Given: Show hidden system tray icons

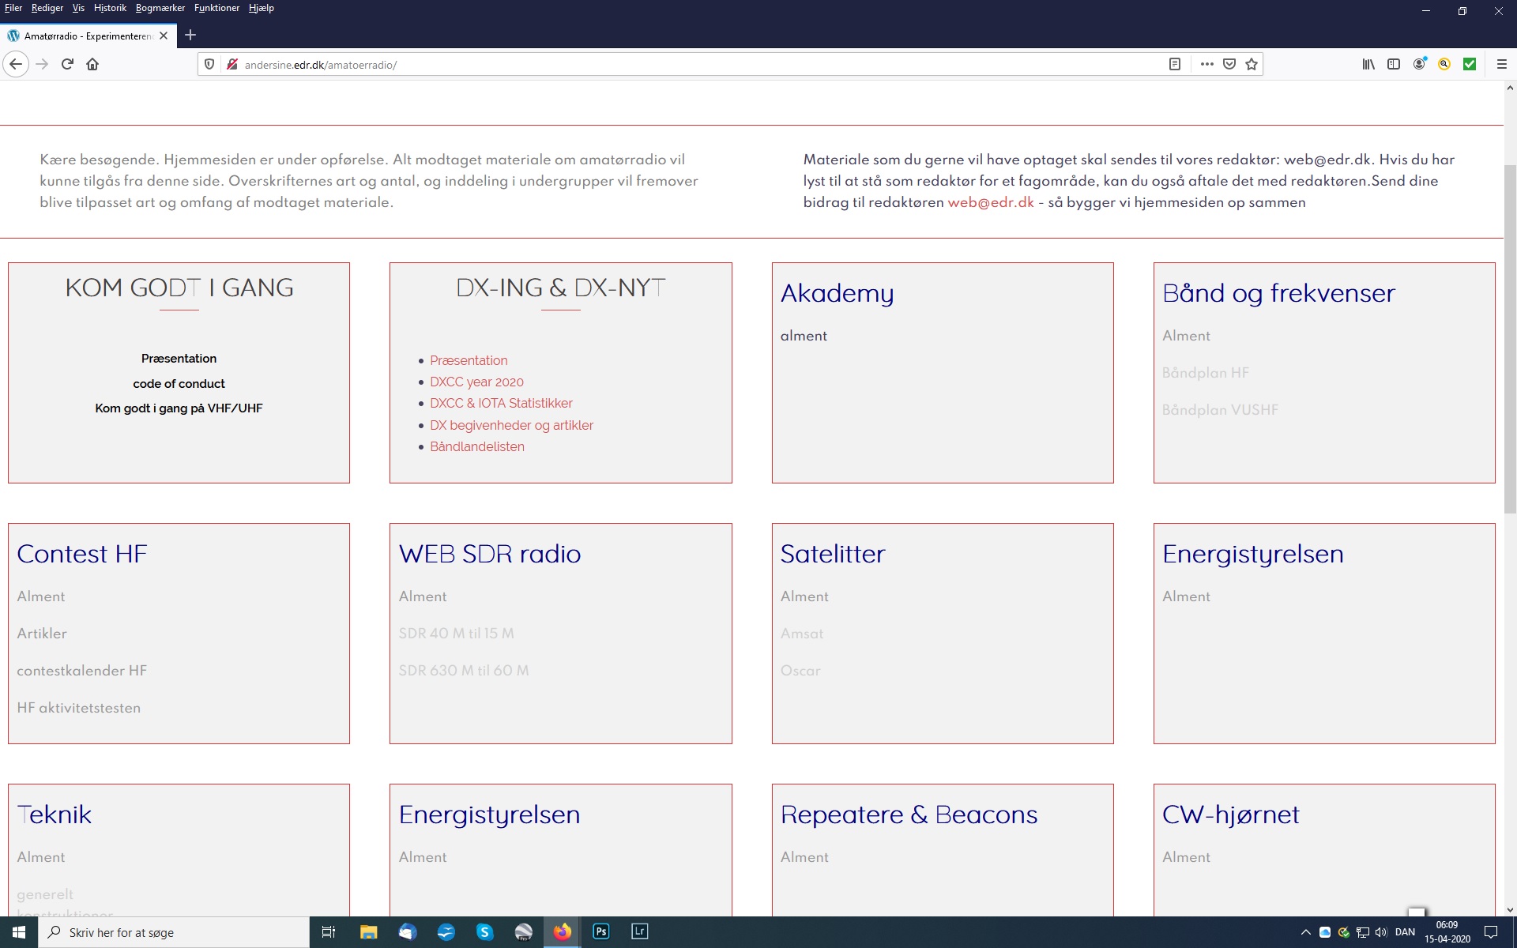Looking at the screenshot, I should [x=1305, y=932].
